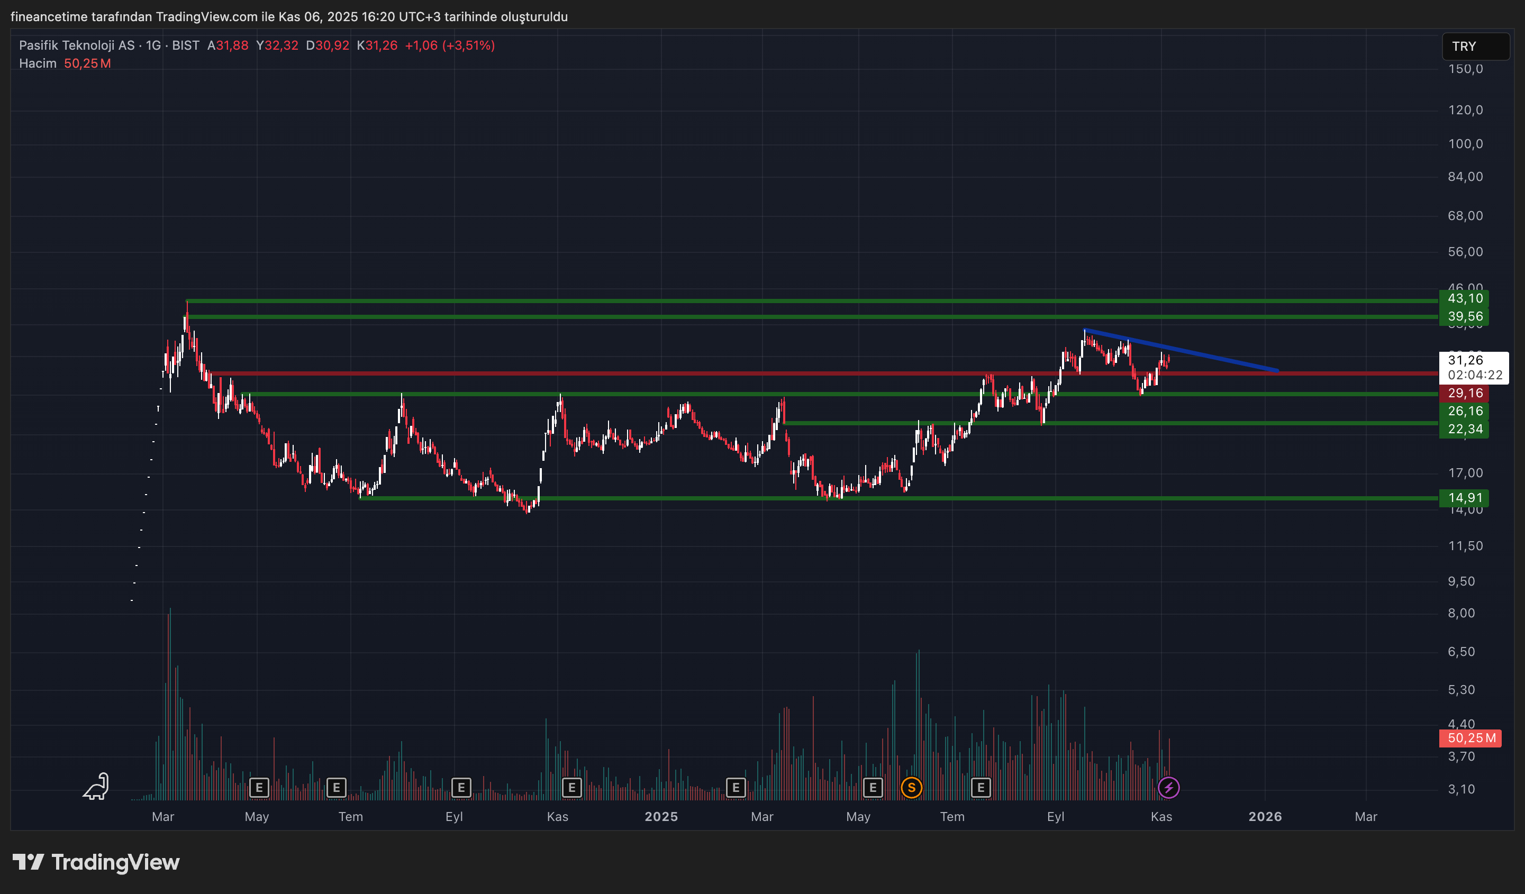Click the E earnings marker above Kas label
Screen dimensions: 1525x894
[571, 788]
